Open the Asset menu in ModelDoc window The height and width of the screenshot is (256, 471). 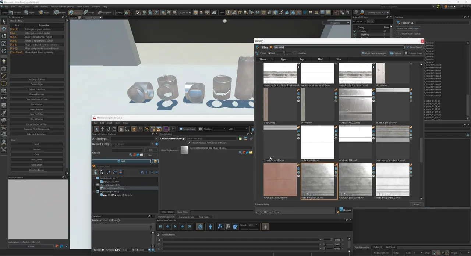point(110,123)
